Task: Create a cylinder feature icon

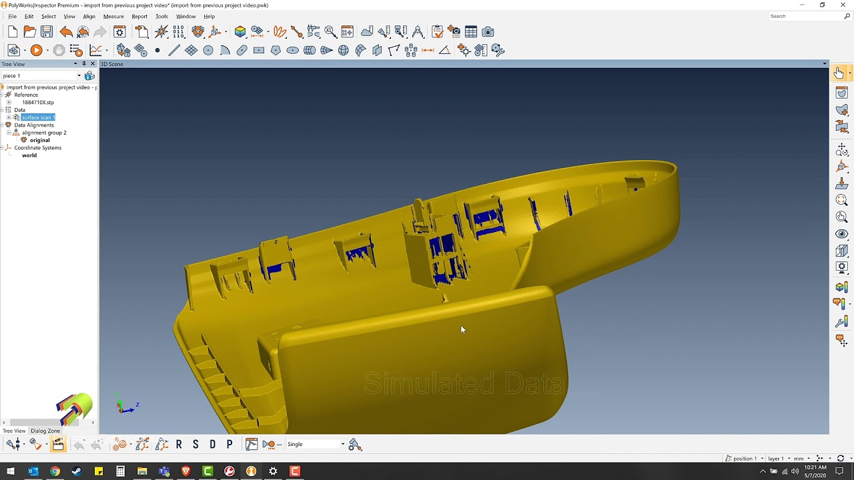Action: [310, 50]
